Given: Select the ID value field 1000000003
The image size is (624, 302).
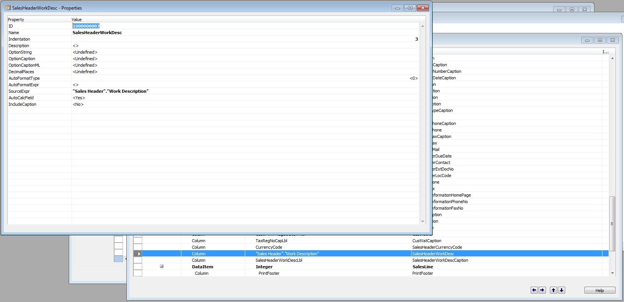Looking at the screenshot, I should point(86,26).
